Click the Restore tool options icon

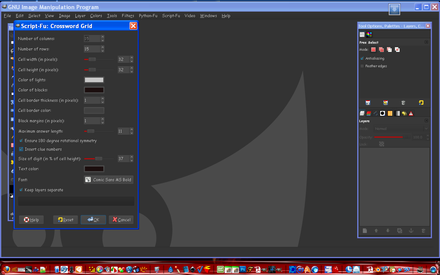pyautogui.click(x=386, y=103)
